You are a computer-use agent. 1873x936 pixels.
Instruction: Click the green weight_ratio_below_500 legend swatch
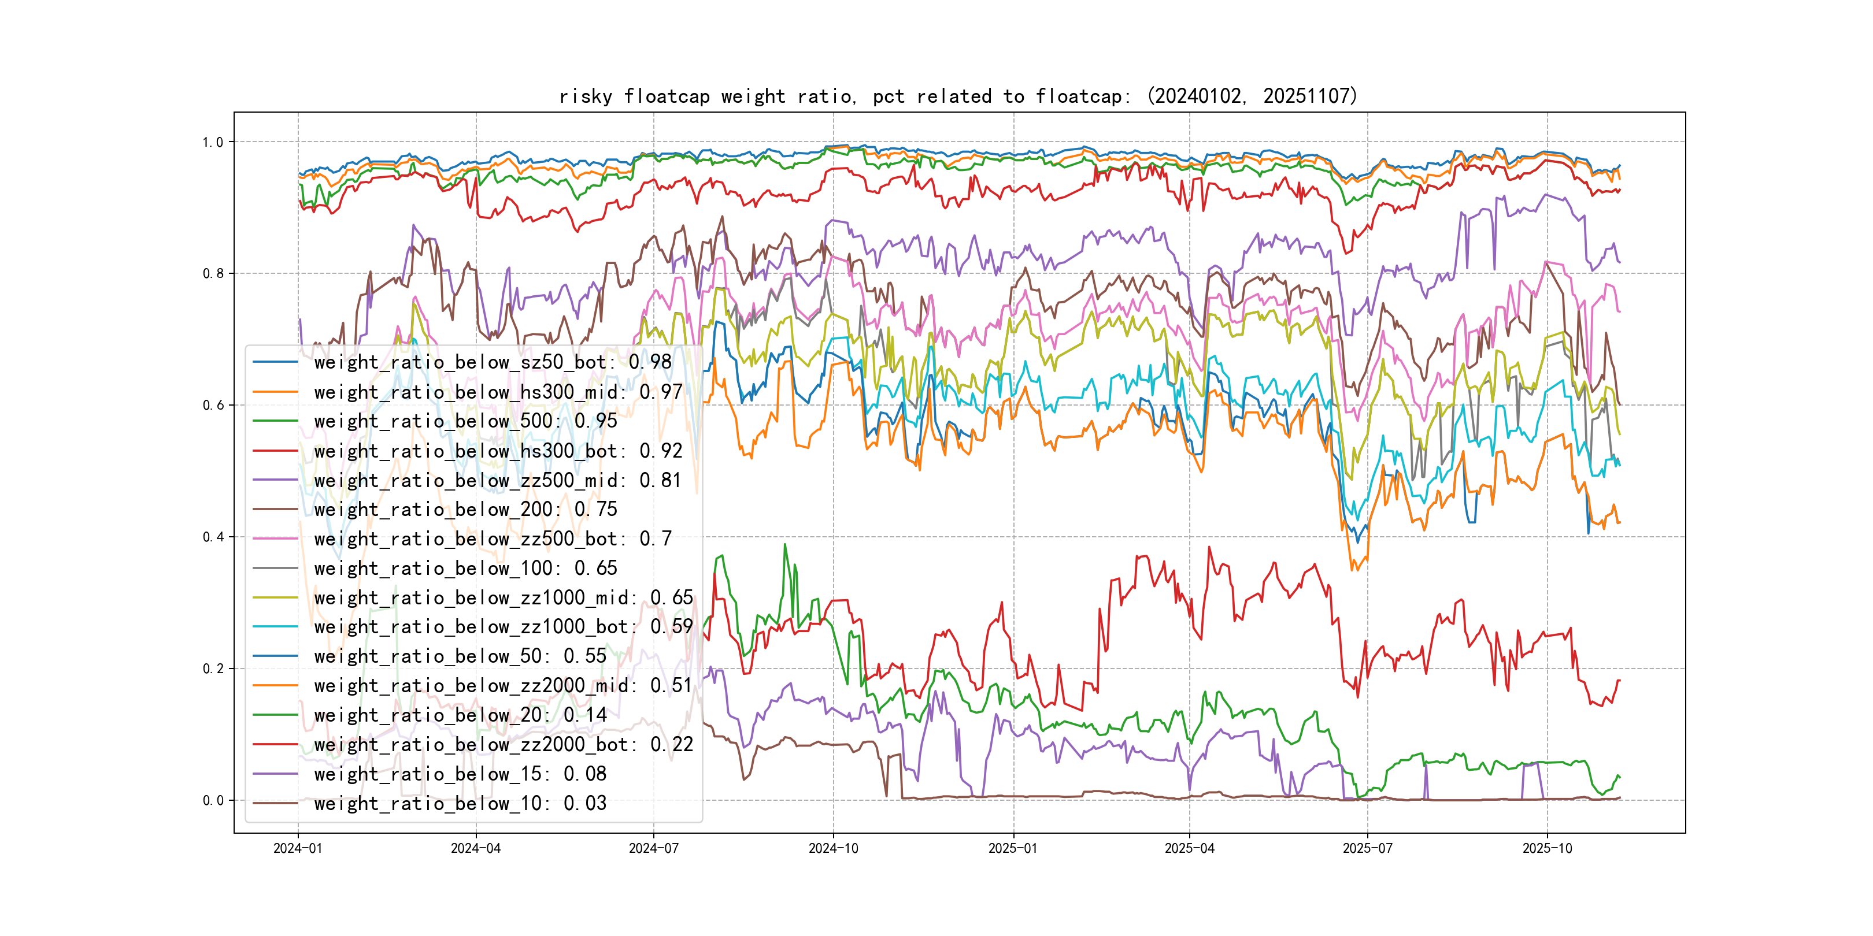[x=275, y=421]
